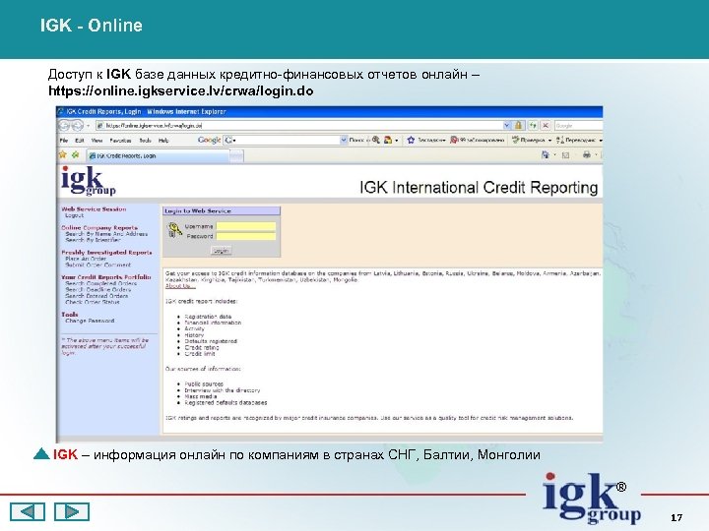Click the green Refresh page icon
This screenshot has width=709, height=531.
533,126
